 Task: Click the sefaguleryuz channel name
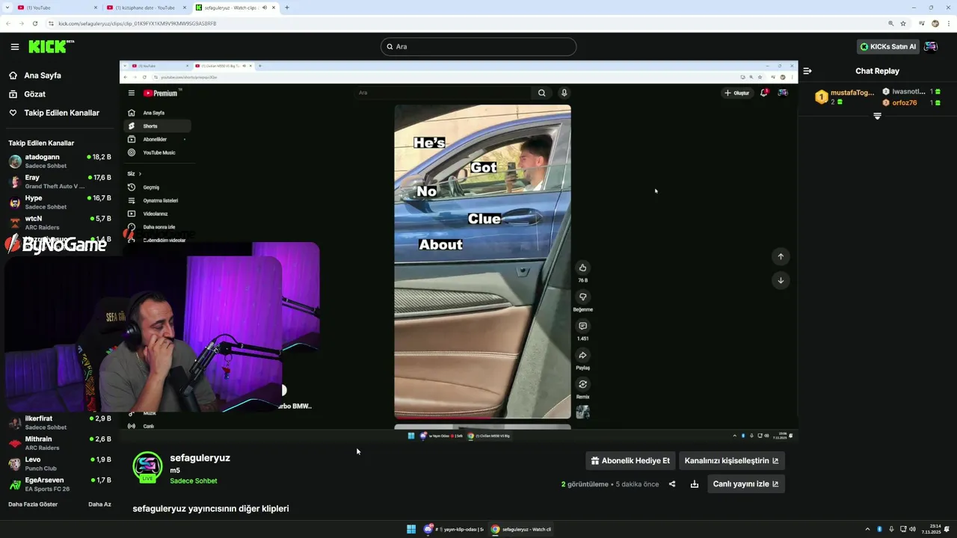click(200, 458)
